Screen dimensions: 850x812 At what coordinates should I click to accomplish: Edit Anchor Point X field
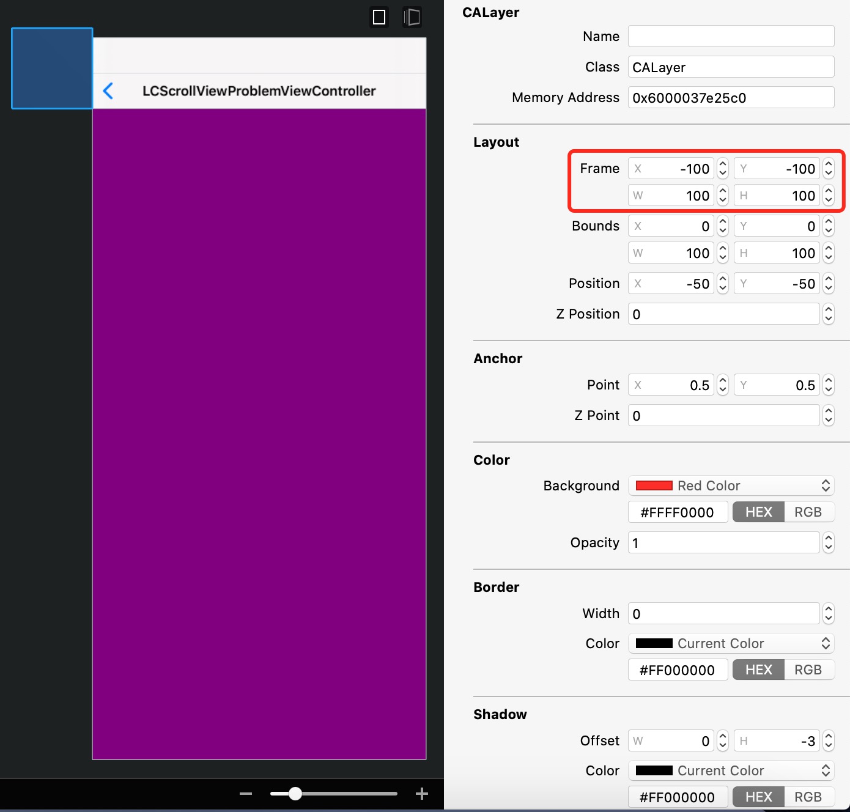click(x=671, y=385)
